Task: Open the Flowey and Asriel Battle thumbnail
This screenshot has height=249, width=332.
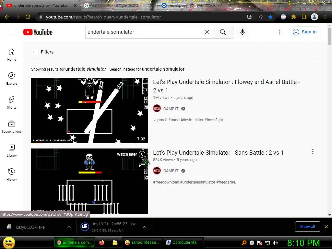Action: coord(89,111)
